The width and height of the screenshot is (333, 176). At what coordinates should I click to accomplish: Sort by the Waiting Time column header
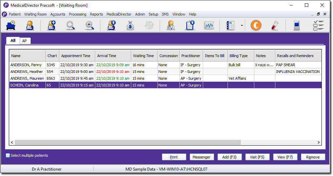tap(143, 56)
